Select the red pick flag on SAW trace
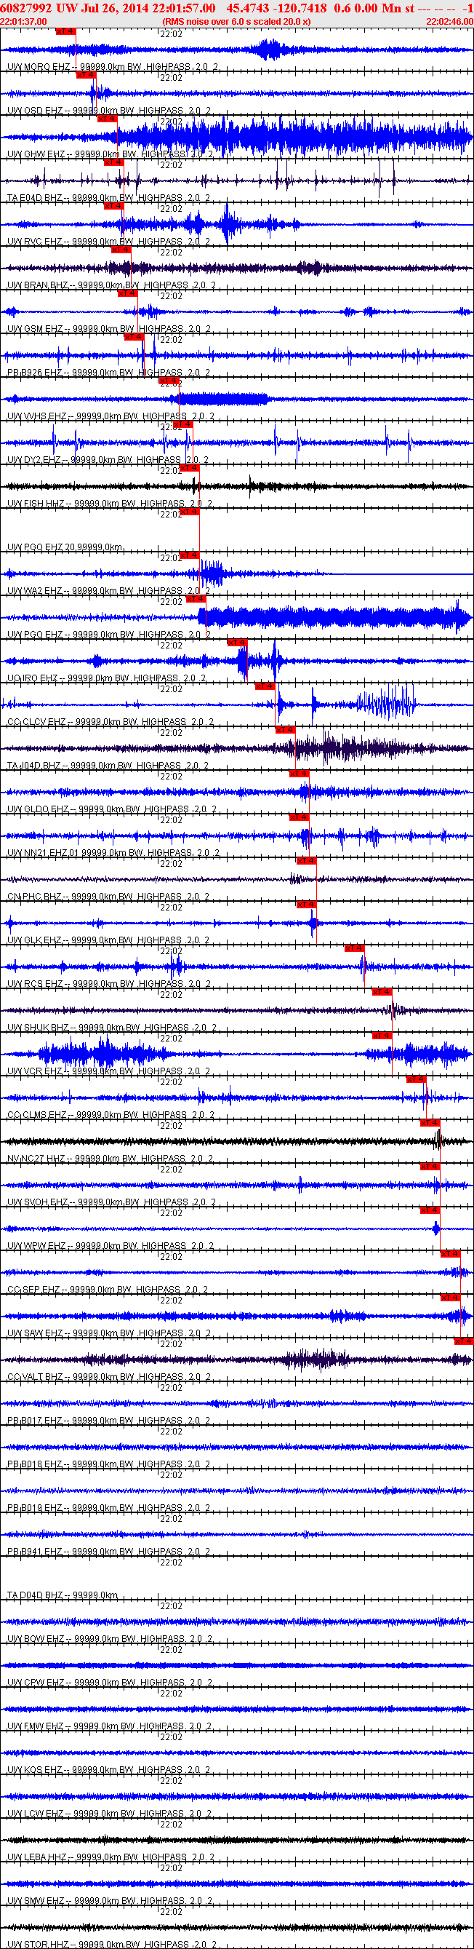This screenshot has width=474, height=1949. [x=451, y=1298]
